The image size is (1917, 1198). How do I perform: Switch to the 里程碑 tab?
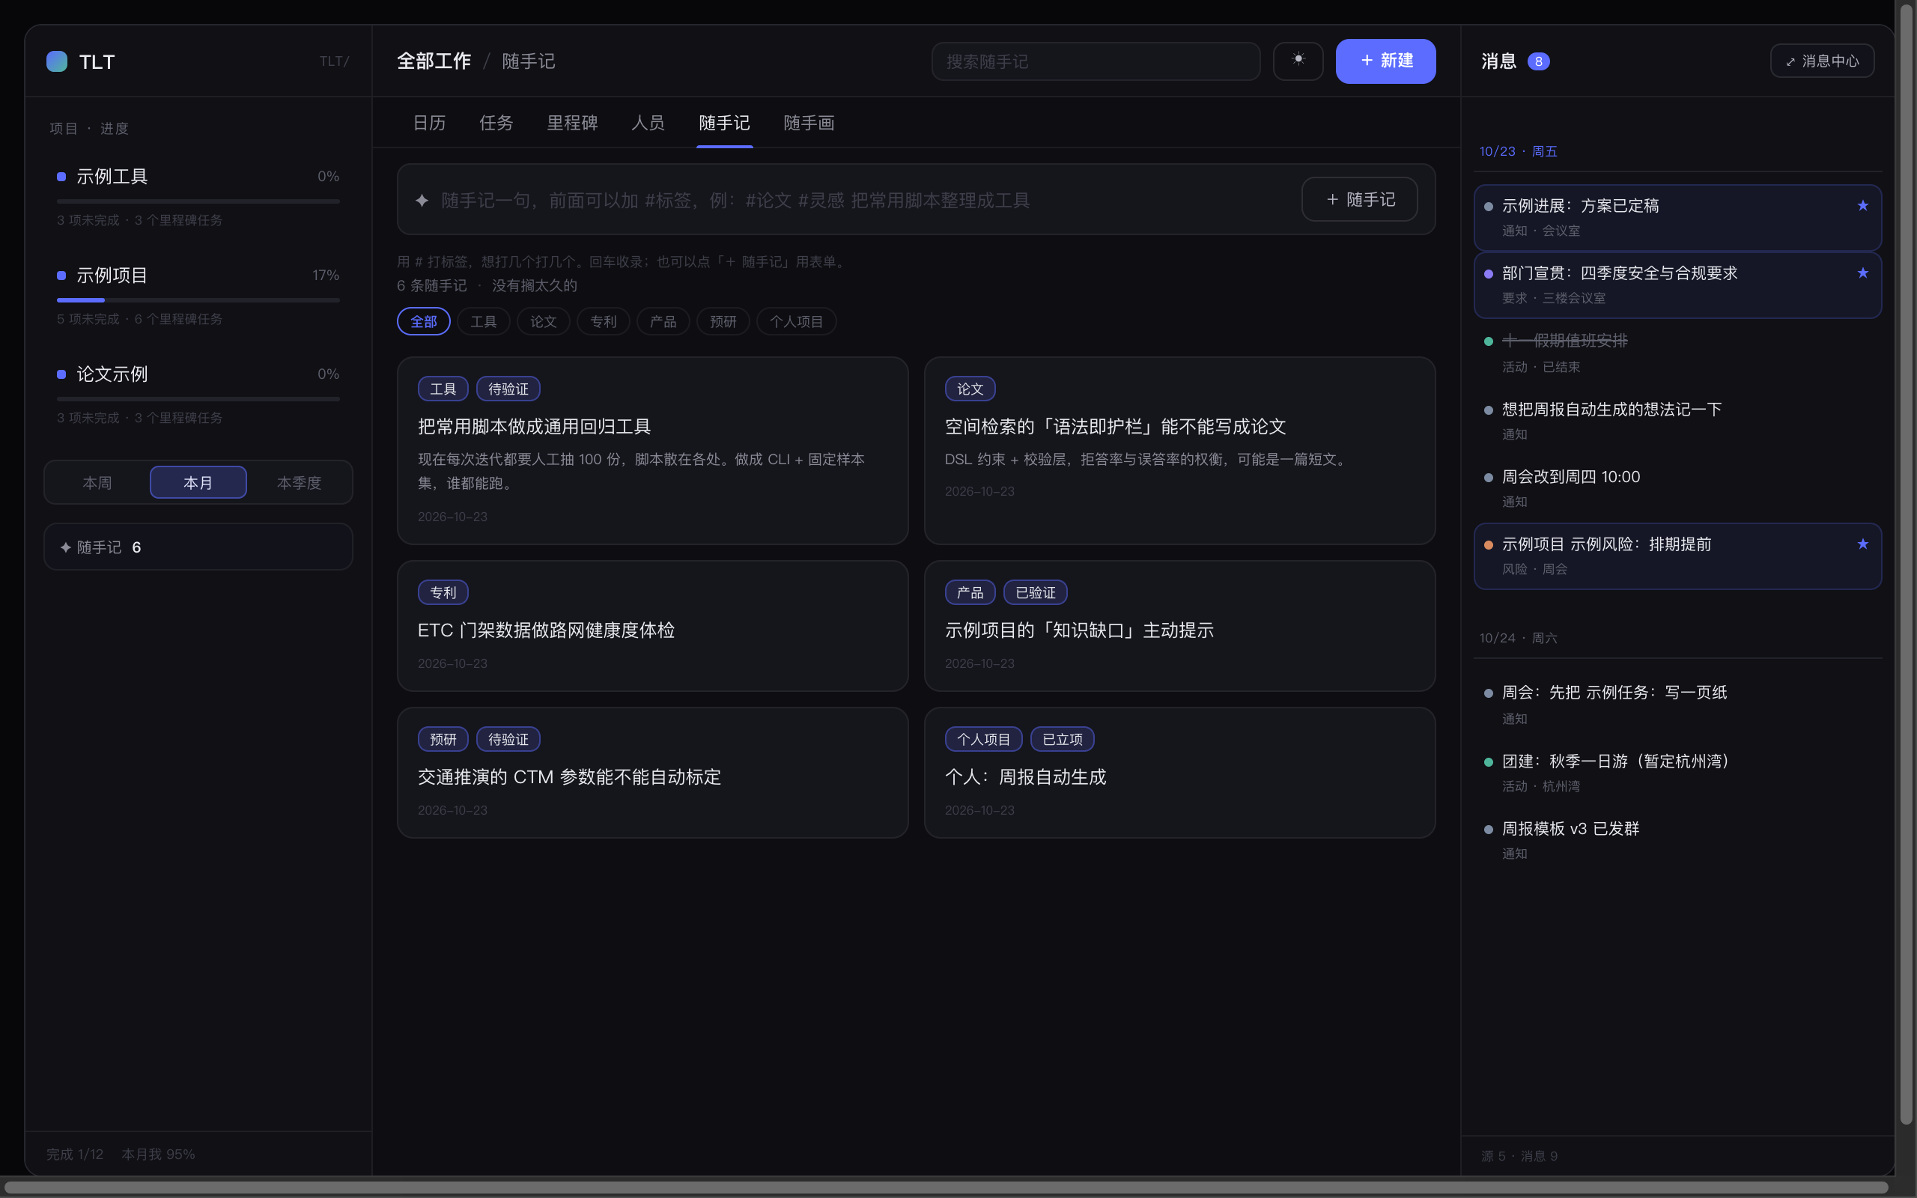(572, 123)
